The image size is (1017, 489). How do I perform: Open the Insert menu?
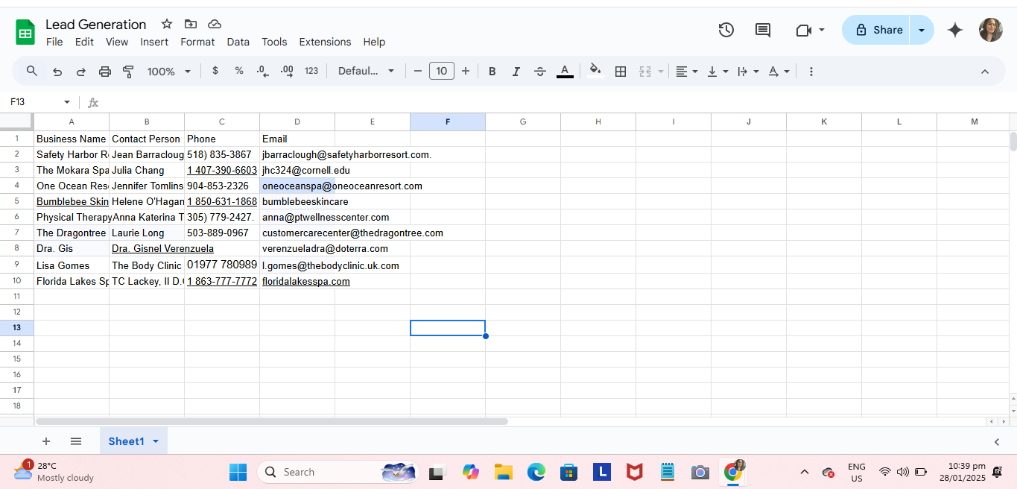click(x=154, y=42)
